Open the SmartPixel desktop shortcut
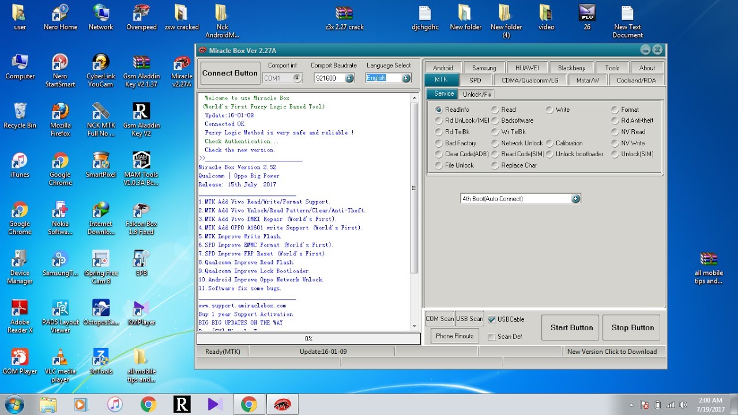The width and height of the screenshot is (738, 415). click(x=100, y=165)
